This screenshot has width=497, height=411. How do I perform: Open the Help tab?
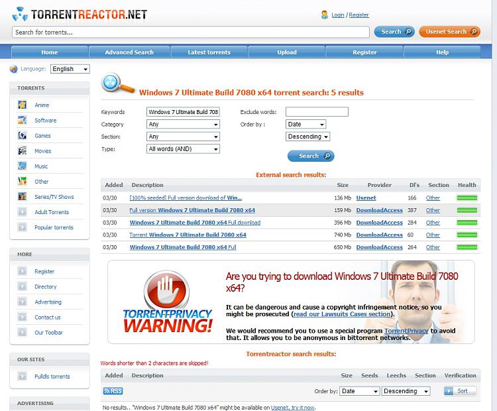click(442, 52)
